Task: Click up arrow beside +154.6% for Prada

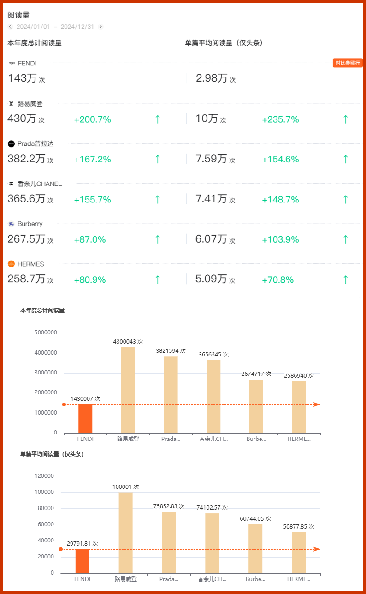Action: [346, 160]
